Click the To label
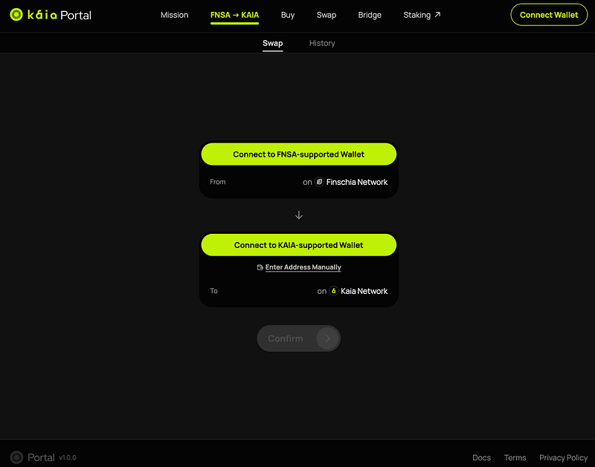The image size is (595, 467). pos(213,291)
